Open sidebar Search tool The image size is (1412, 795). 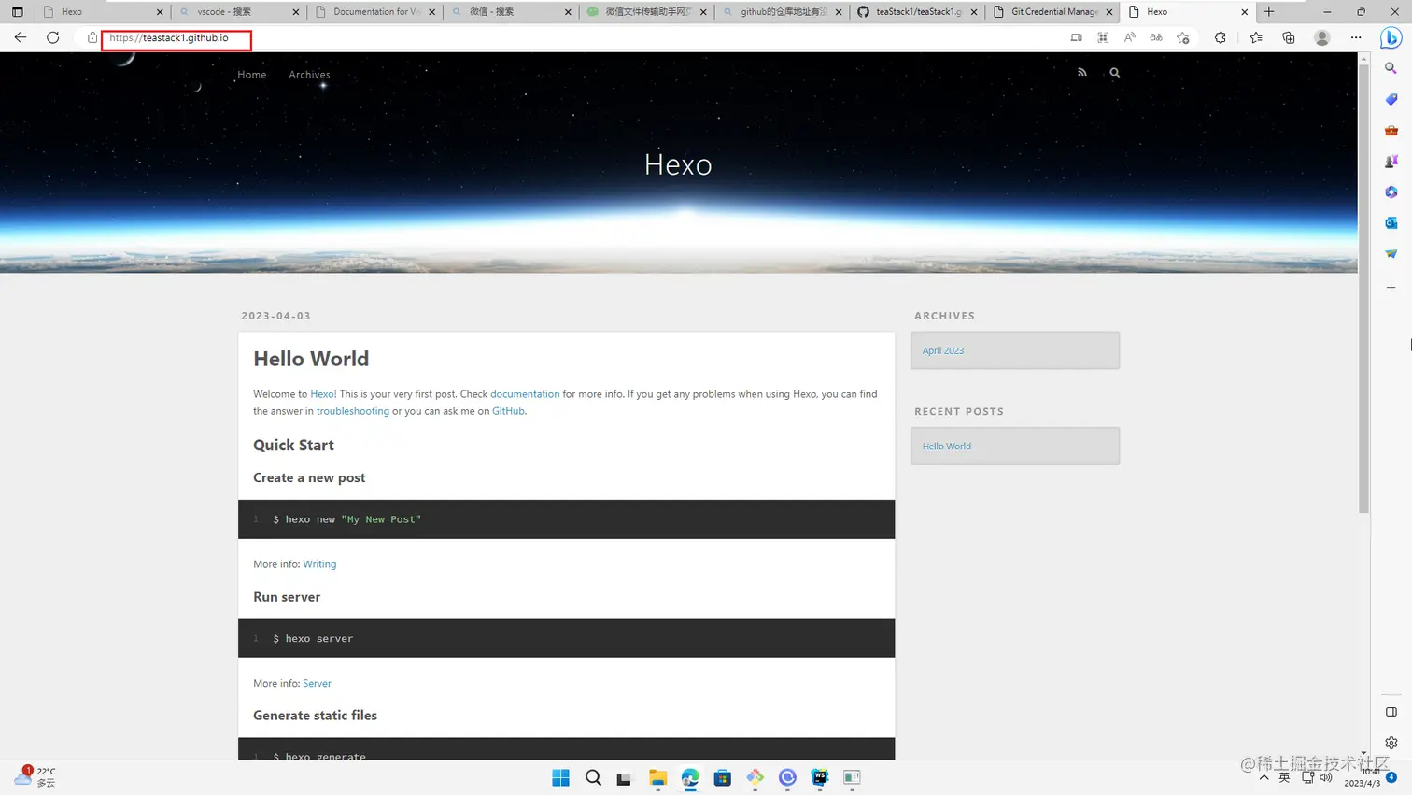(x=1391, y=68)
